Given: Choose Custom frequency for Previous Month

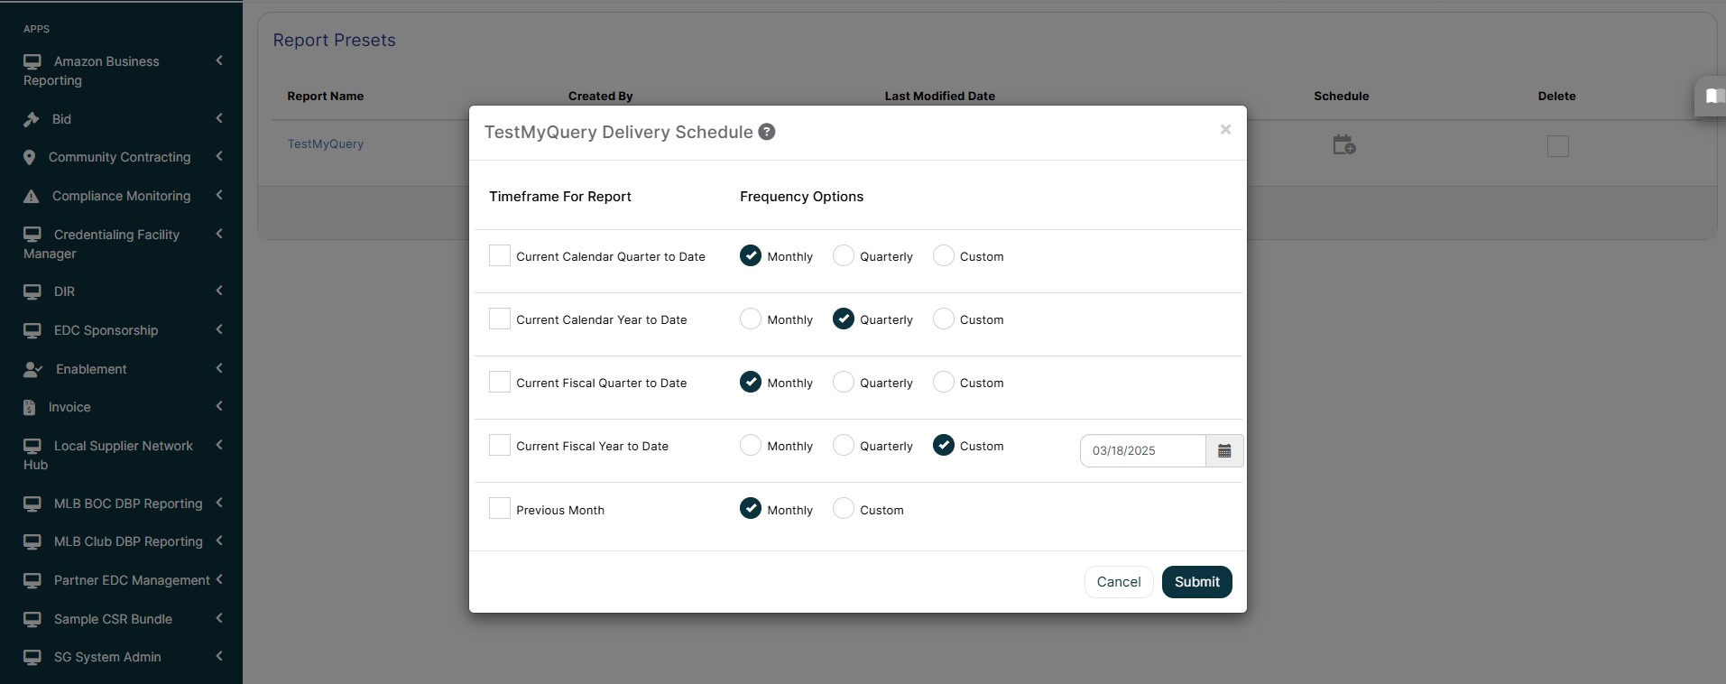Looking at the screenshot, I should coord(844,509).
